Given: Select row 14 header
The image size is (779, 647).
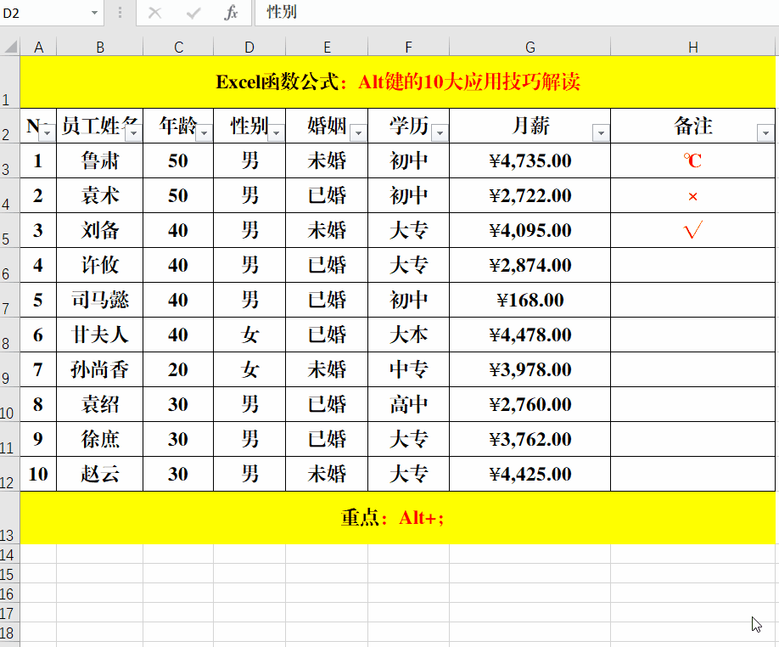Looking at the screenshot, I should pos(10,554).
